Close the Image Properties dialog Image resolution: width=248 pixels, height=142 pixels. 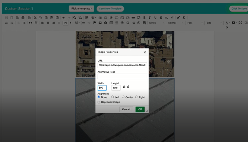pos(144,52)
